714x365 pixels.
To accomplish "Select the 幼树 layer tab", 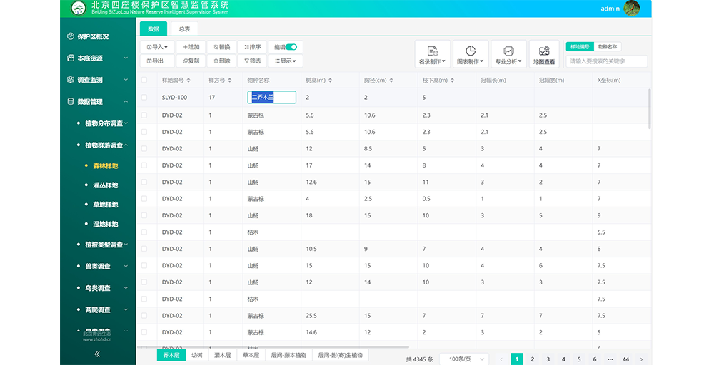I will [197, 355].
